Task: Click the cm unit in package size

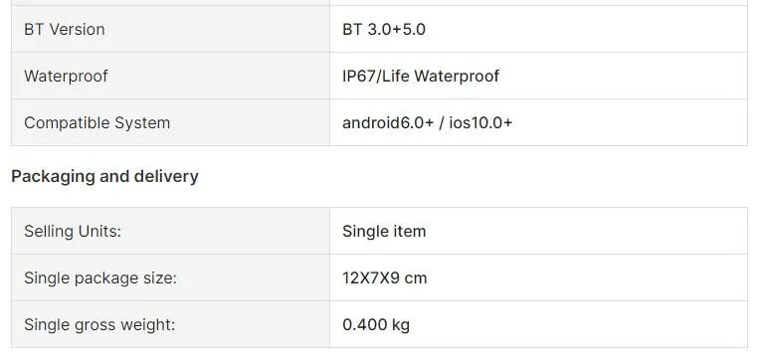Action: pos(416,278)
